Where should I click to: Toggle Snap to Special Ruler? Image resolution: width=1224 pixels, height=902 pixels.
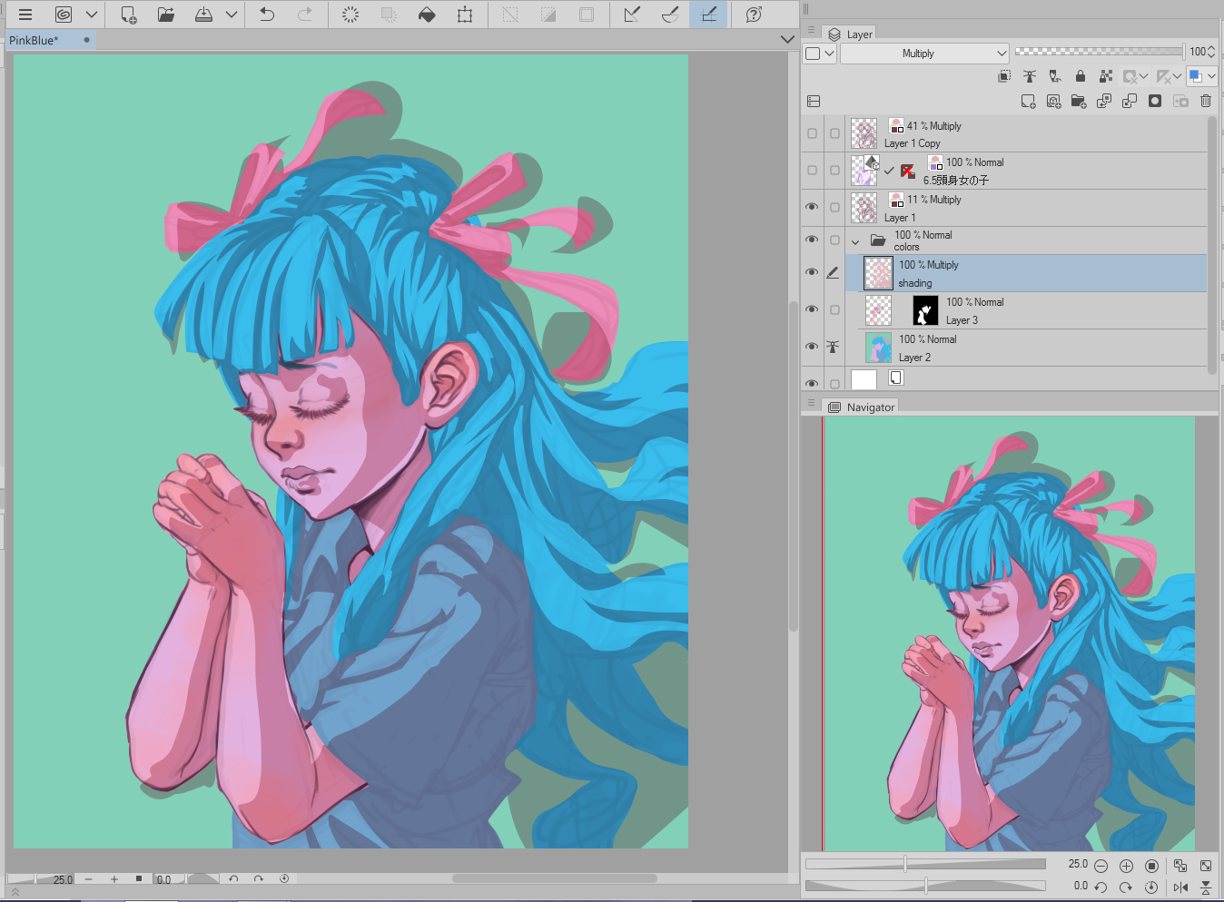670,15
